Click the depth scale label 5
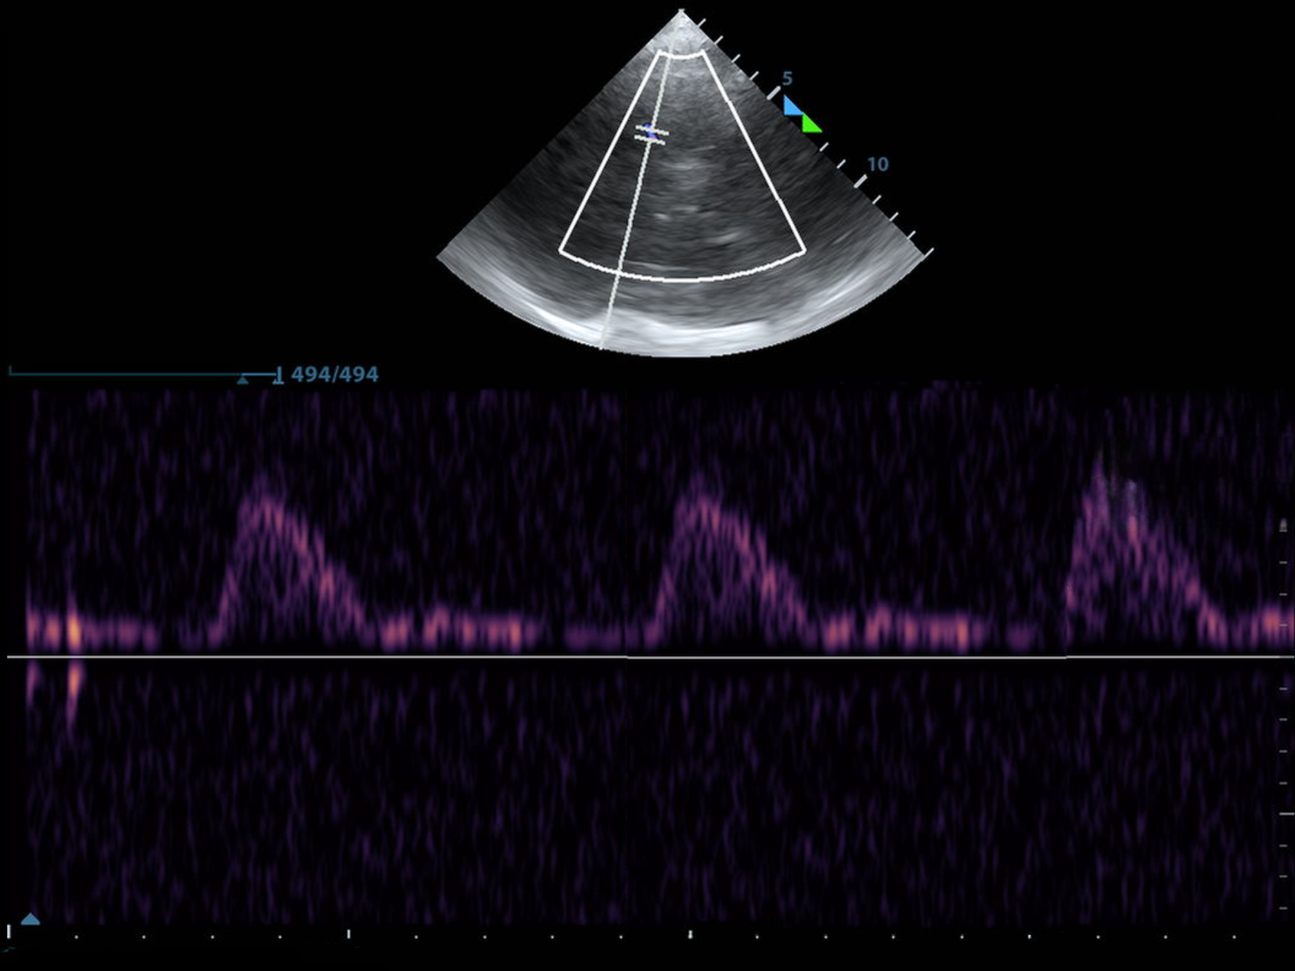The width and height of the screenshot is (1295, 971). (x=787, y=79)
